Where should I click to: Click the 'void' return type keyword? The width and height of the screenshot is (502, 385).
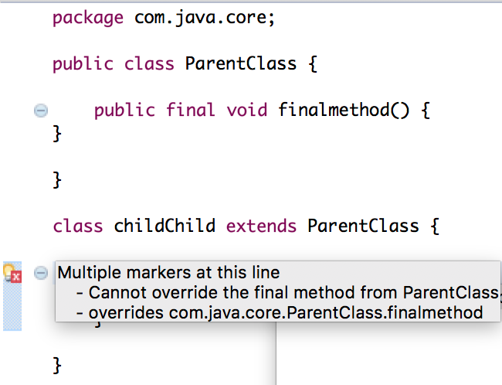pyautogui.click(x=247, y=110)
